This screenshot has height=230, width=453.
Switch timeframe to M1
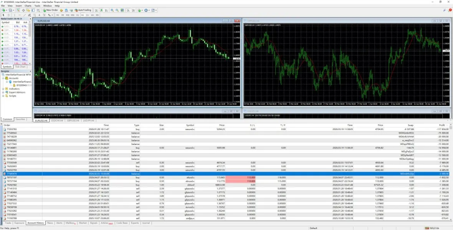(58, 15)
